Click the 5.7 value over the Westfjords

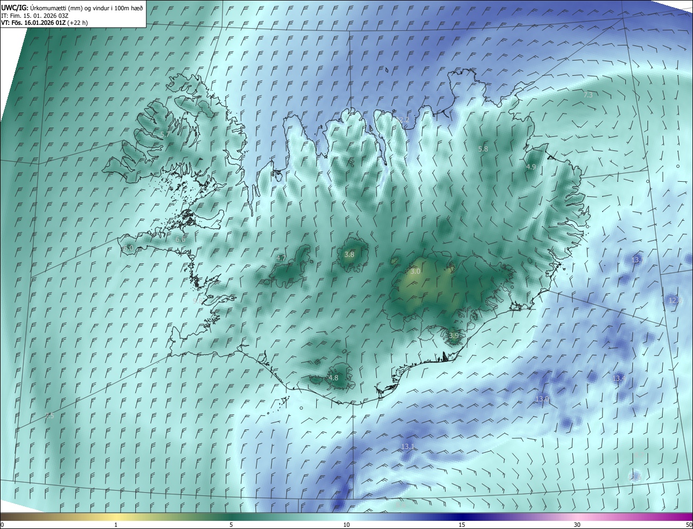165,134
